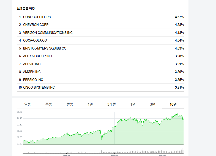
Task: Click the volume bar chart
Action: coord(103,150)
